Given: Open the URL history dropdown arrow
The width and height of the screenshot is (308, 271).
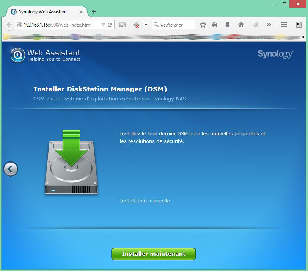Looking at the screenshot, I should pos(103,25).
